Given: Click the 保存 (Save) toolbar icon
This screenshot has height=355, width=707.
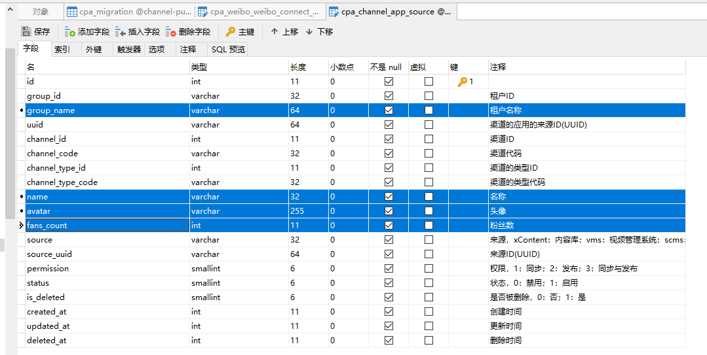Looking at the screenshot, I should (26, 31).
